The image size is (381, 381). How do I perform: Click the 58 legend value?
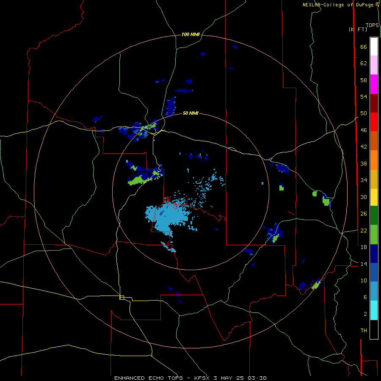(364, 80)
